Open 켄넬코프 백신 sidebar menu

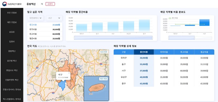pos(12,70)
